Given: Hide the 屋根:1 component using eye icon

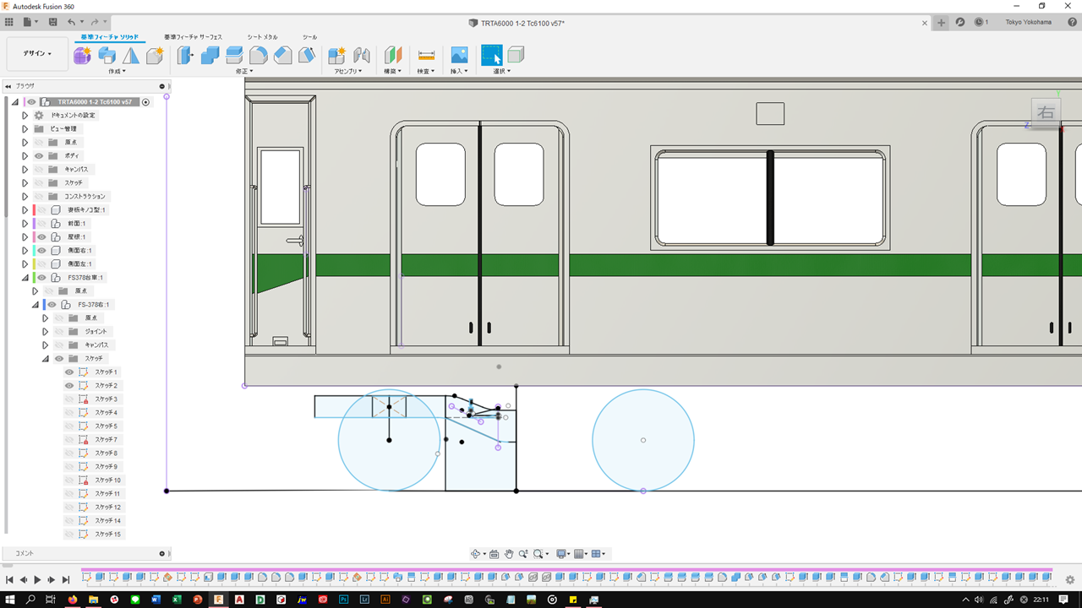Looking at the screenshot, I should click(x=41, y=237).
